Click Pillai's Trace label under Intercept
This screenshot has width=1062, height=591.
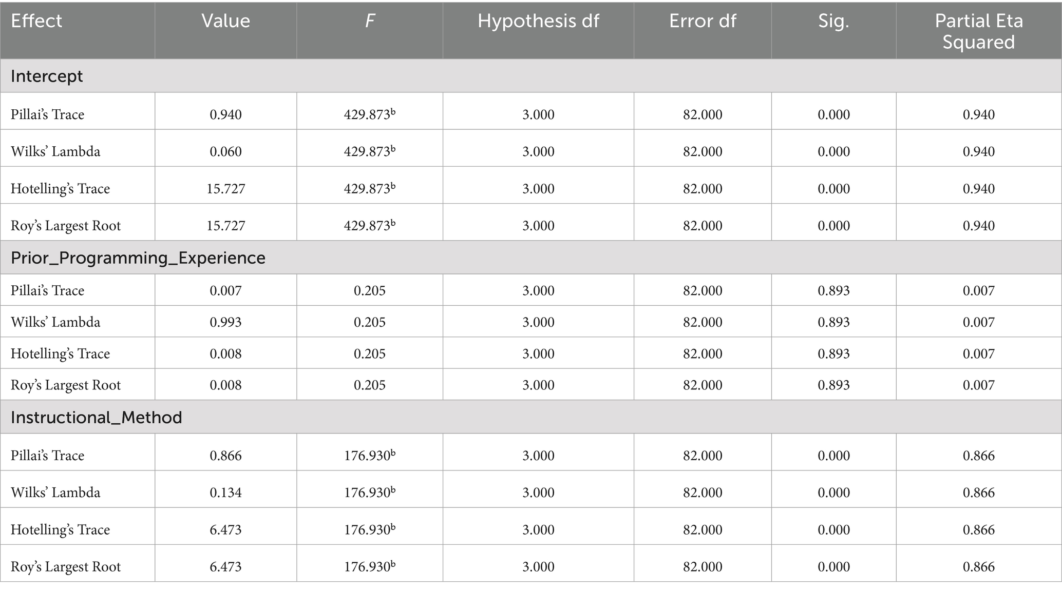[x=47, y=114]
